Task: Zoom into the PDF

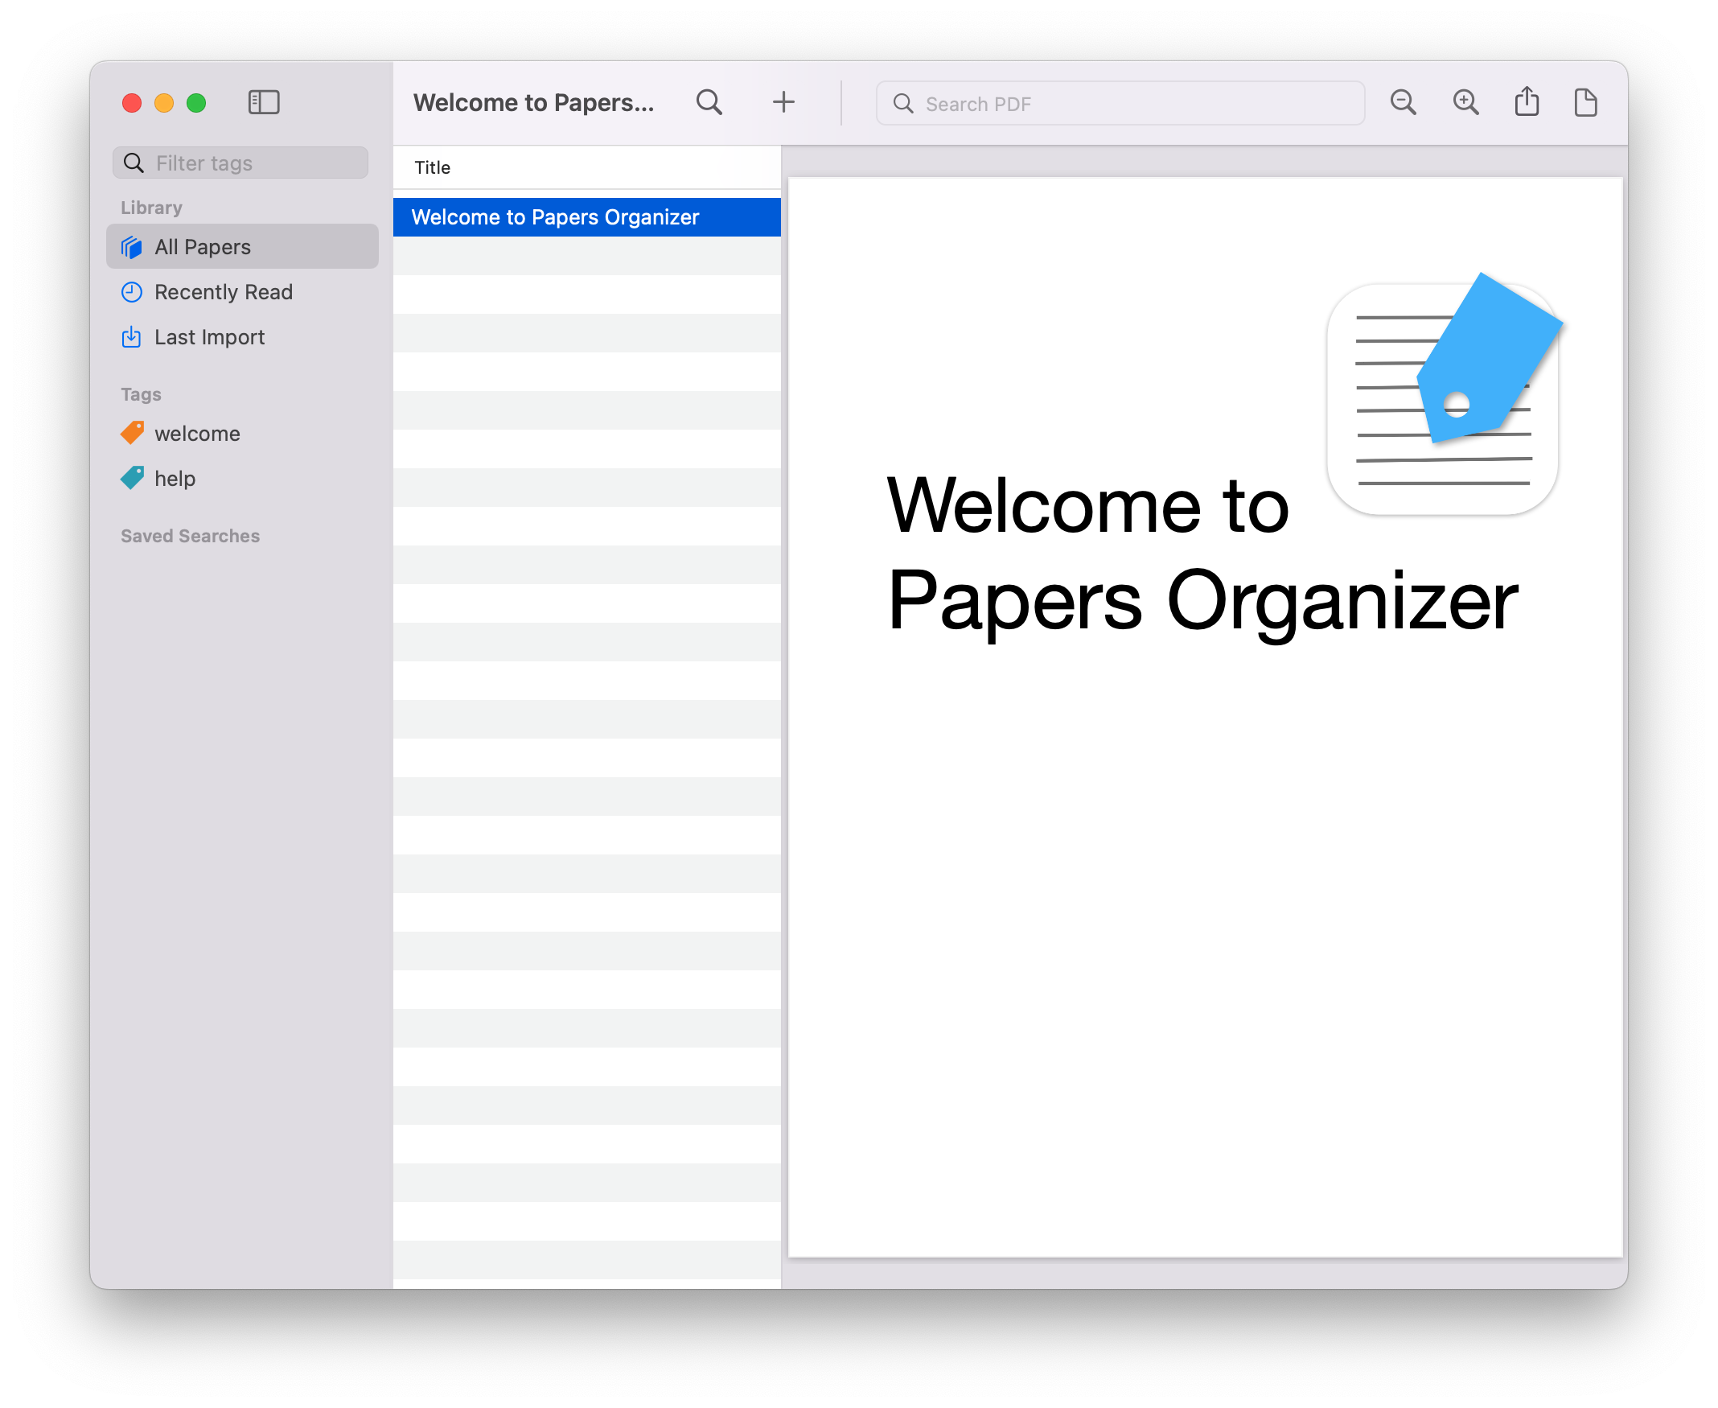Action: point(1466,102)
